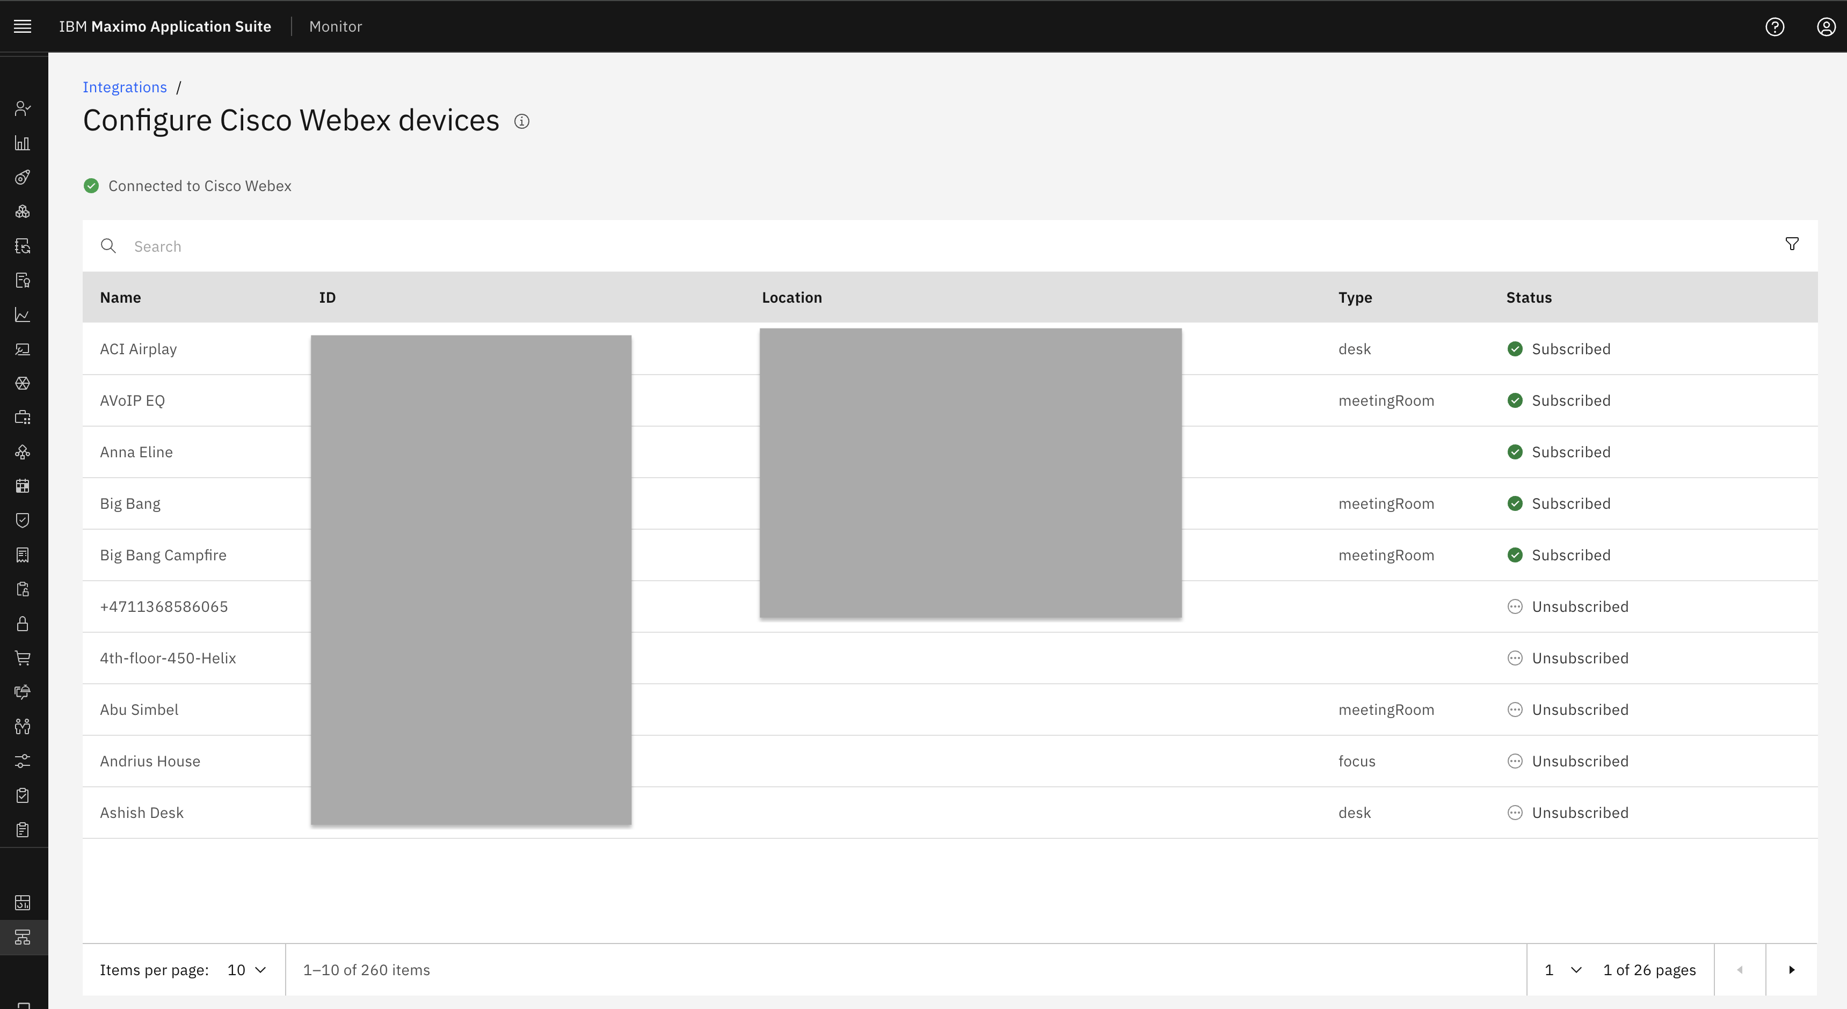
Task: Click Unsubscribed status in Ashish Desk row
Action: click(1568, 813)
